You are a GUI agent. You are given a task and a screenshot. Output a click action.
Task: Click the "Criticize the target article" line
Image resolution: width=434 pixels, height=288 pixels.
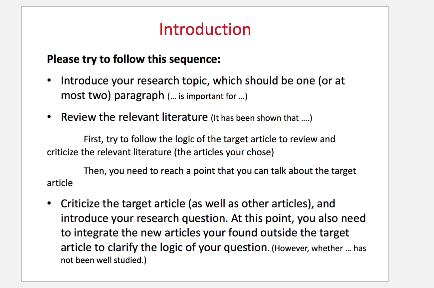click(x=198, y=204)
